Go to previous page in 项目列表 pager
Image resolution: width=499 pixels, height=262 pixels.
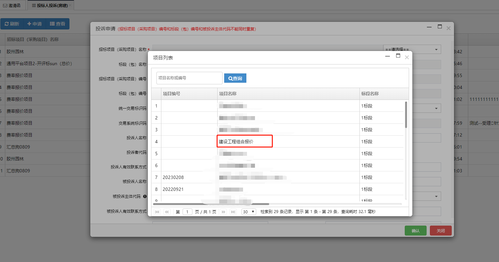pos(167,212)
